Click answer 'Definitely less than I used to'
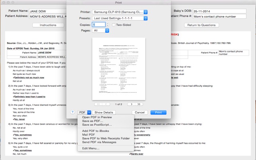Viewport: 256px width, 160px height. point(29,97)
